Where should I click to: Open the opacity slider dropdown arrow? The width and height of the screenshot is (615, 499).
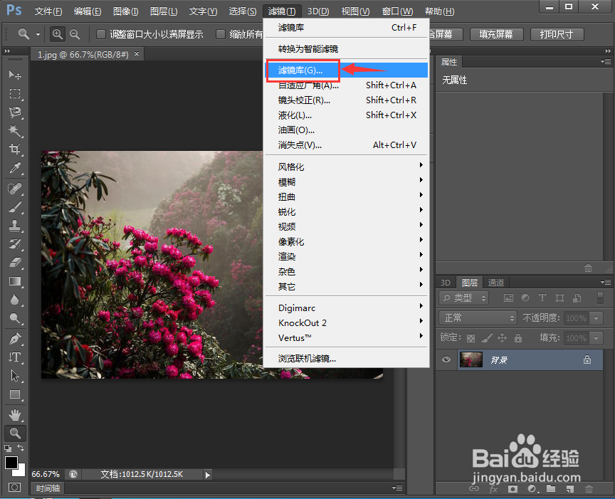point(596,318)
